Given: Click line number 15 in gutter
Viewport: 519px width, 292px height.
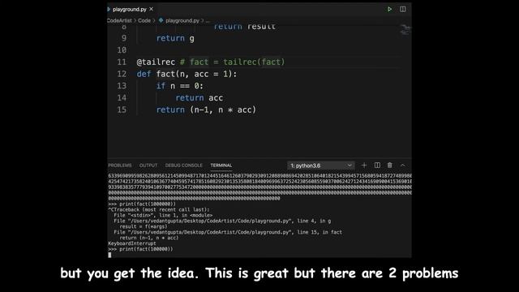Looking at the screenshot, I should (x=122, y=109).
